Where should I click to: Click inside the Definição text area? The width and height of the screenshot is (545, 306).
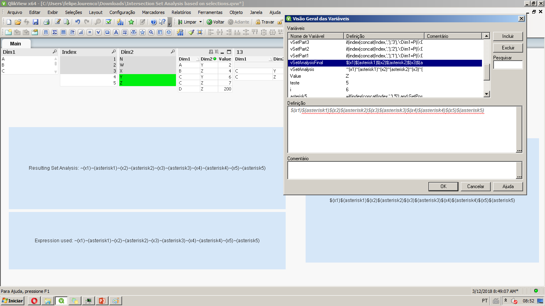pos(402,129)
